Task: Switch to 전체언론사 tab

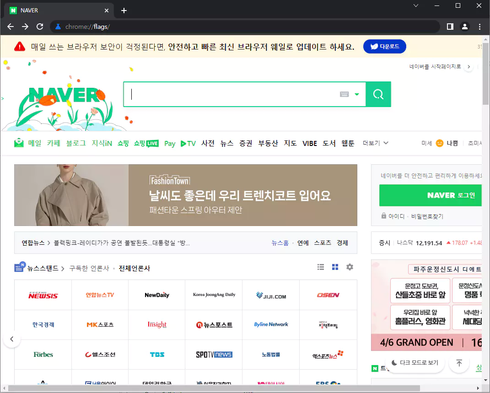Action: tap(135, 268)
